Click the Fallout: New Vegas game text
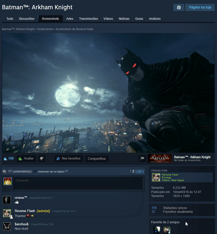Image resolution: width=217 pixels, height=234 pixels. click(173, 180)
